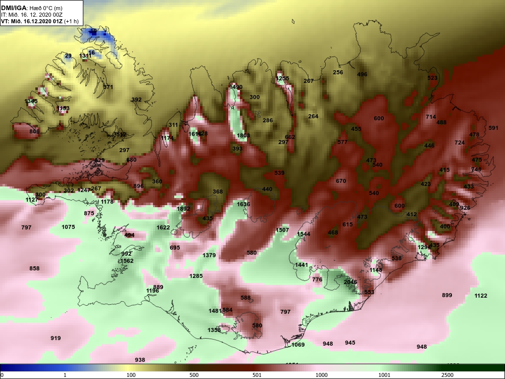Screen dimensions: 505x379
Task: Click the map value 1345 in the Westfjords
Action: pyautogui.click(x=31, y=101)
